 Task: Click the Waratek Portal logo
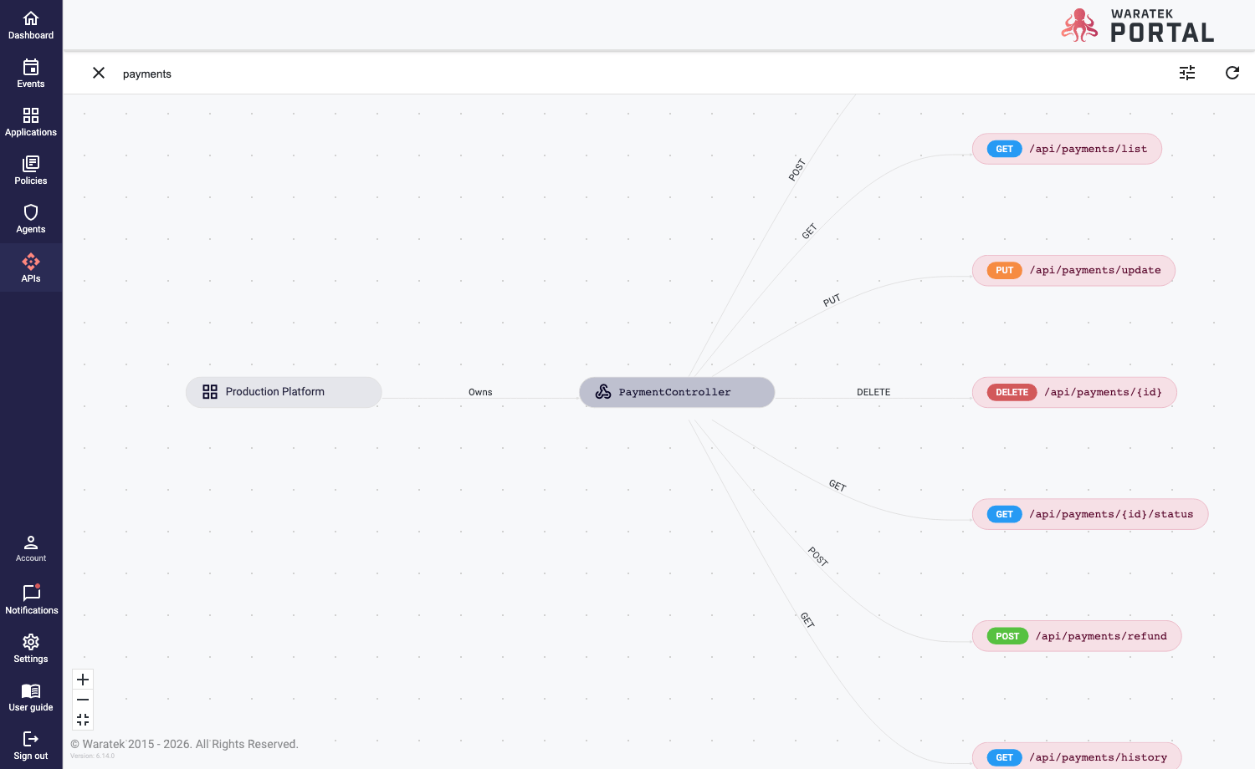1138,26
